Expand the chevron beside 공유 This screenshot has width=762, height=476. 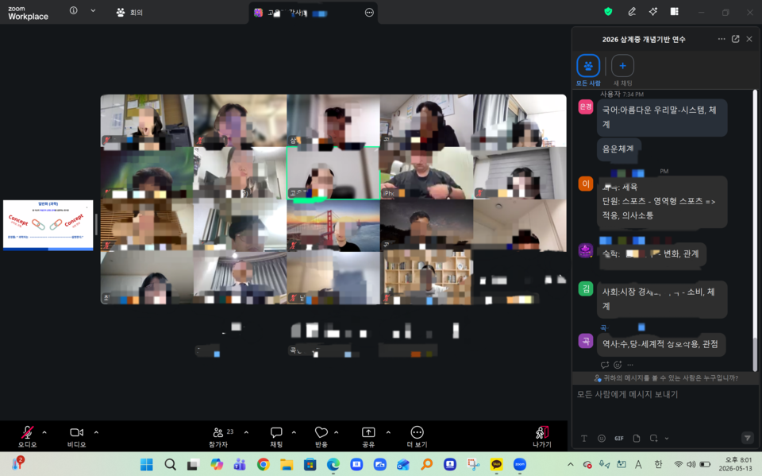click(x=388, y=432)
